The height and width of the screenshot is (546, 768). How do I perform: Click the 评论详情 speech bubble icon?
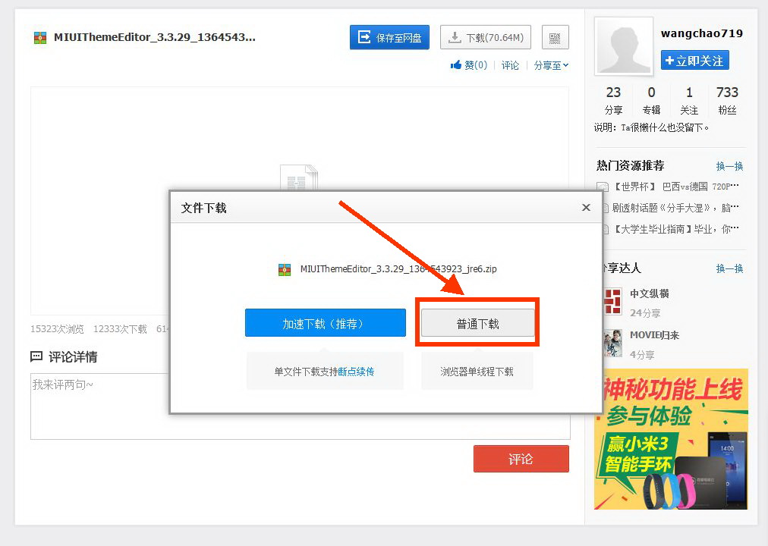[36, 356]
